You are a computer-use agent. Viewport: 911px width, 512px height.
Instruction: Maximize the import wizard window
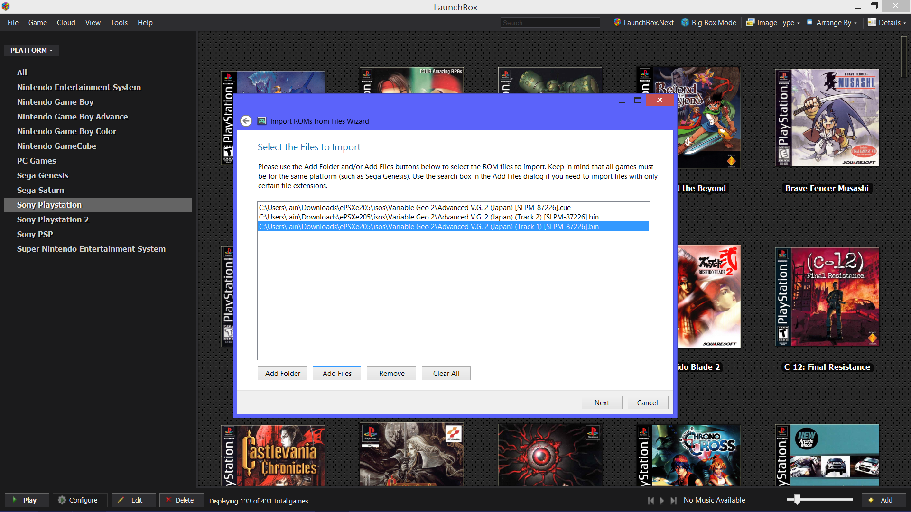tap(638, 100)
